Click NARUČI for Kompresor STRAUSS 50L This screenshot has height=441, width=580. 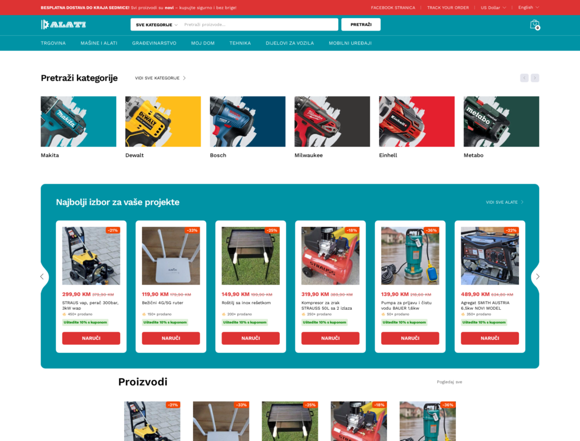(330, 338)
